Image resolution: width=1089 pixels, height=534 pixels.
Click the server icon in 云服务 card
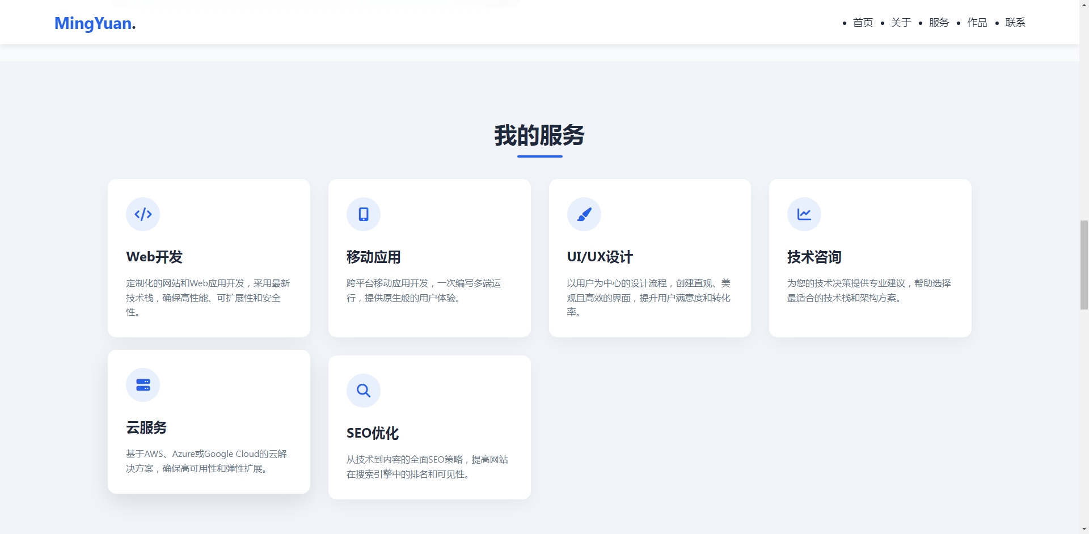(x=143, y=385)
